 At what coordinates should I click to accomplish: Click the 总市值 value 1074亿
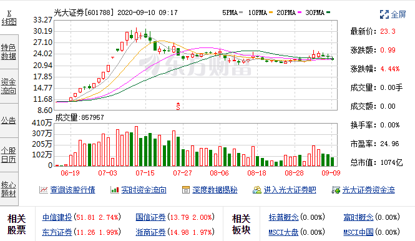pyautogui.click(x=391, y=162)
